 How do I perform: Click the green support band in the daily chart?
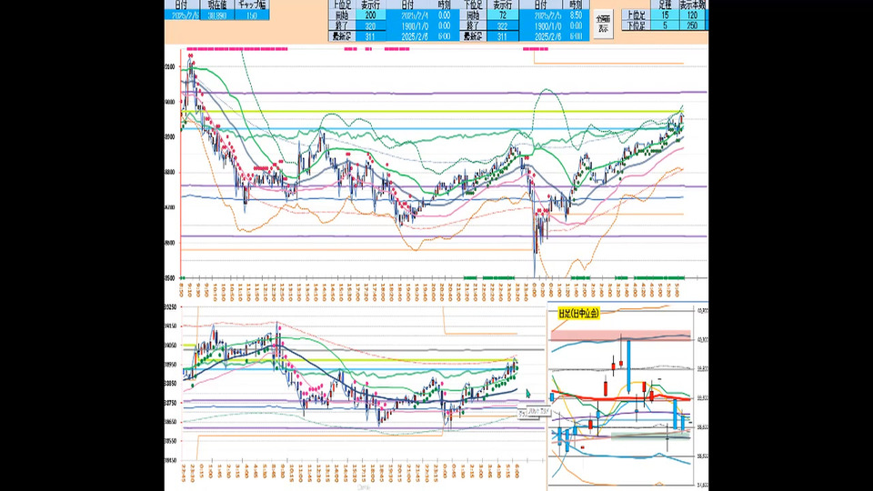point(650,436)
